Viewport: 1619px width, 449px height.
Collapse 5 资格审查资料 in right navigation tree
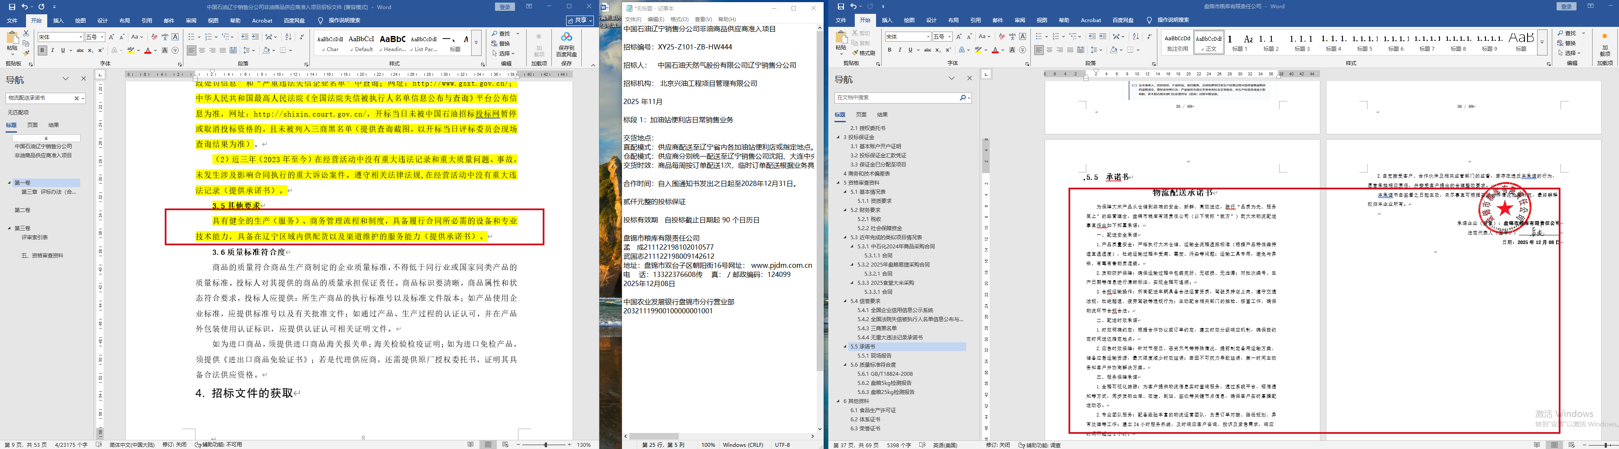[x=838, y=183]
